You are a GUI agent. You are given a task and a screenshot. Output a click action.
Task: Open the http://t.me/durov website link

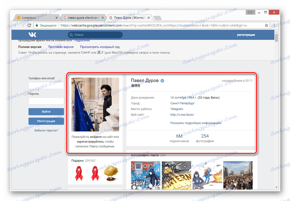(182, 115)
